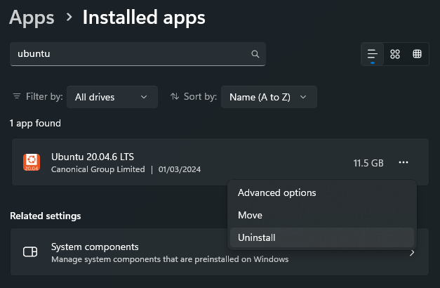
Task: Click the 11.5 GB size label
Action: [368, 163]
